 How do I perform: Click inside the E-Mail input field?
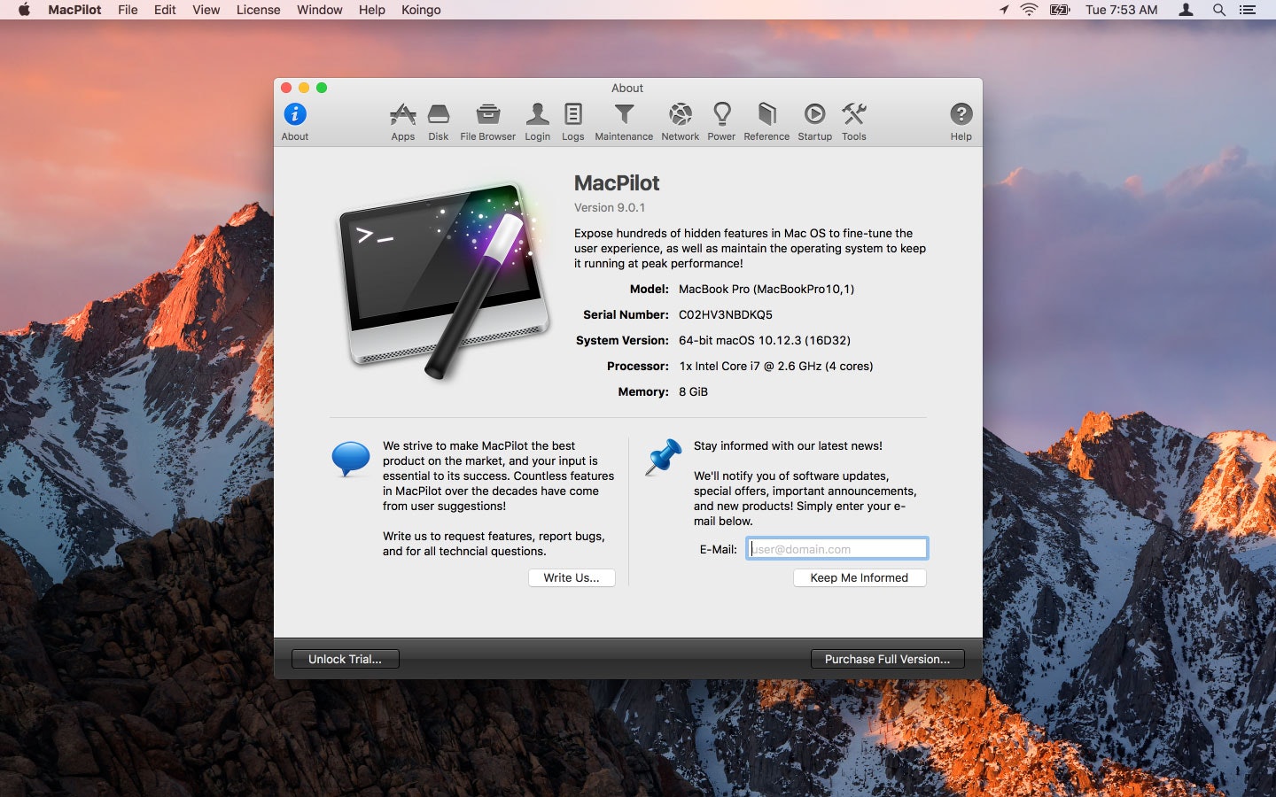coord(836,548)
